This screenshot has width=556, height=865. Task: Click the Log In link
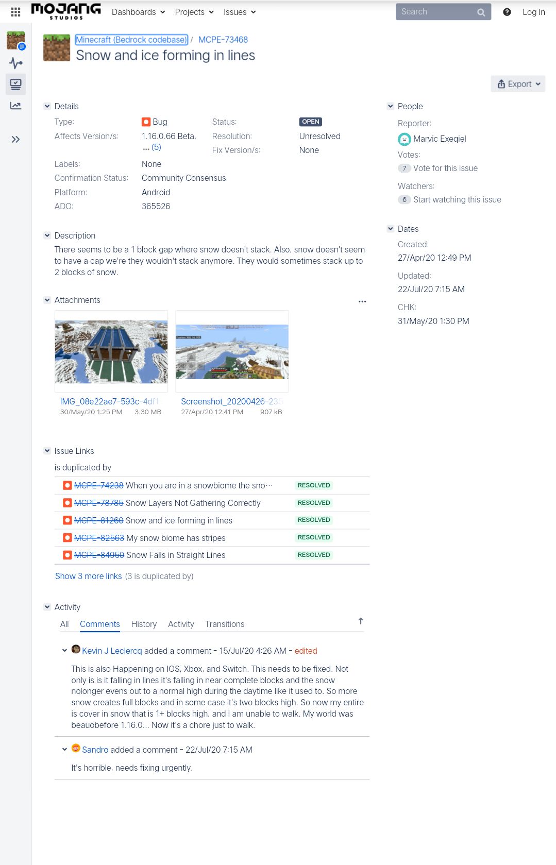pyautogui.click(x=533, y=12)
